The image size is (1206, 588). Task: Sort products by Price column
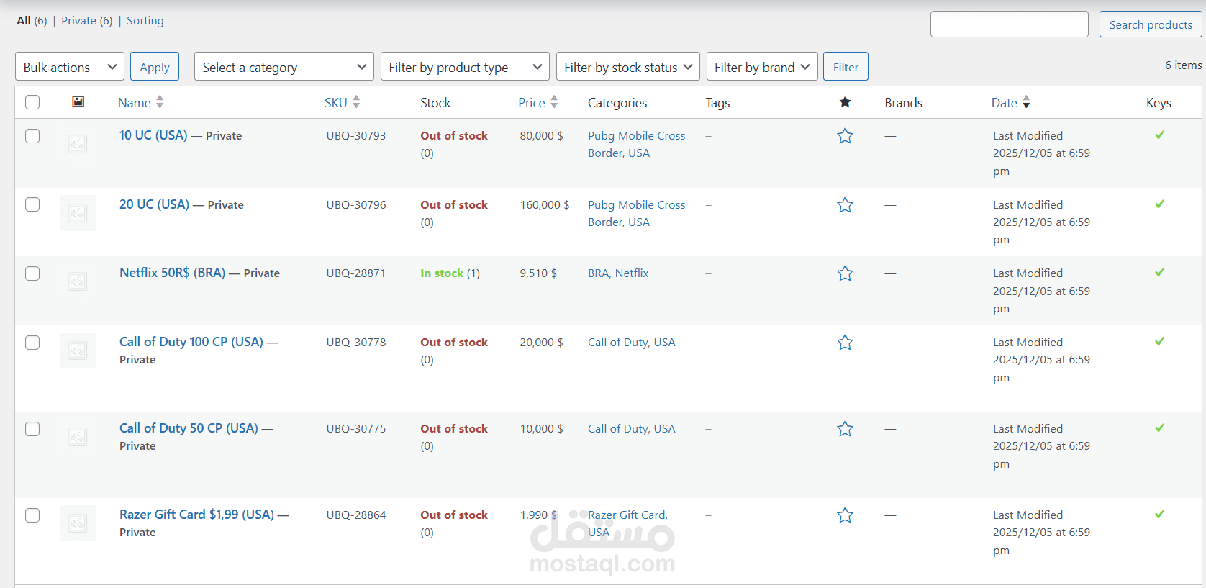tap(538, 103)
